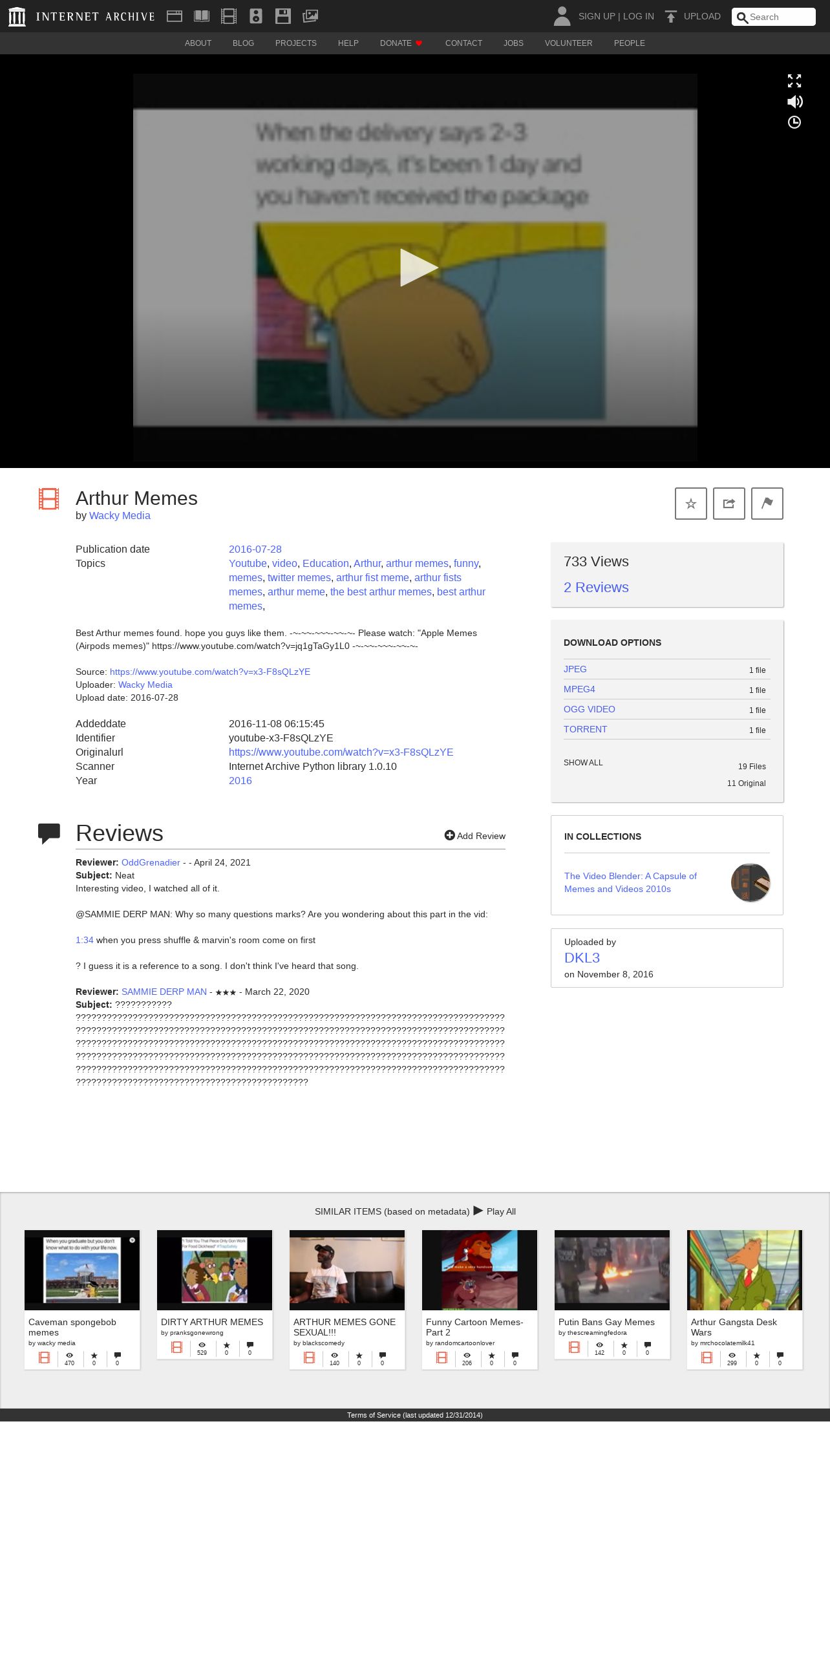830x1660 pixels.
Task: Open the Images icon in header
Action: point(310,16)
